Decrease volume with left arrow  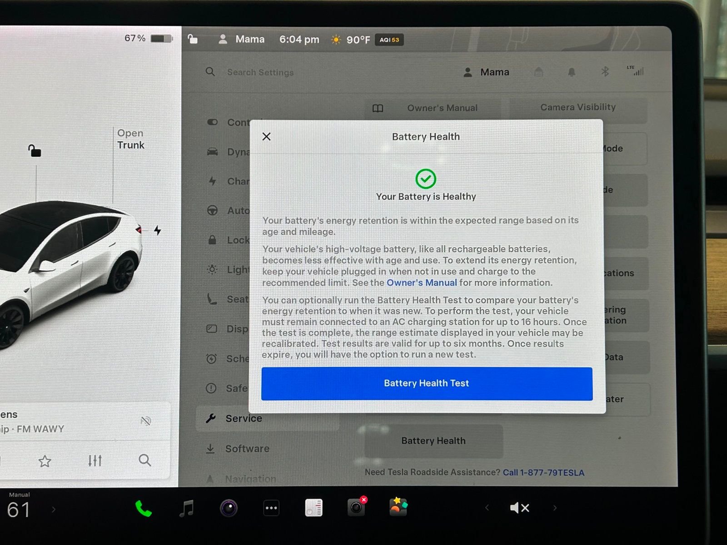click(x=487, y=508)
